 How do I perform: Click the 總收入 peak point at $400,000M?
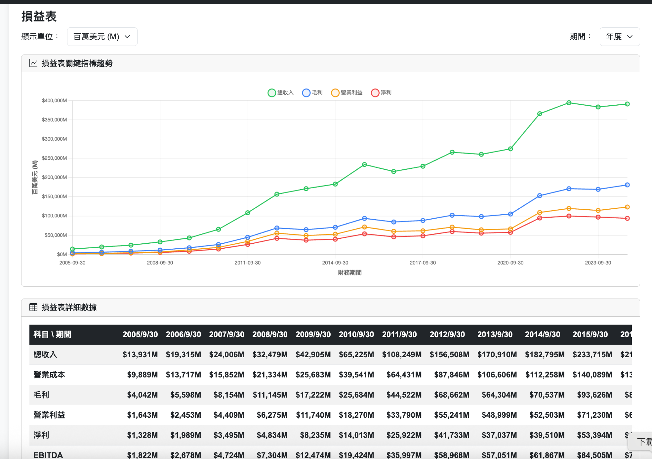pos(569,103)
